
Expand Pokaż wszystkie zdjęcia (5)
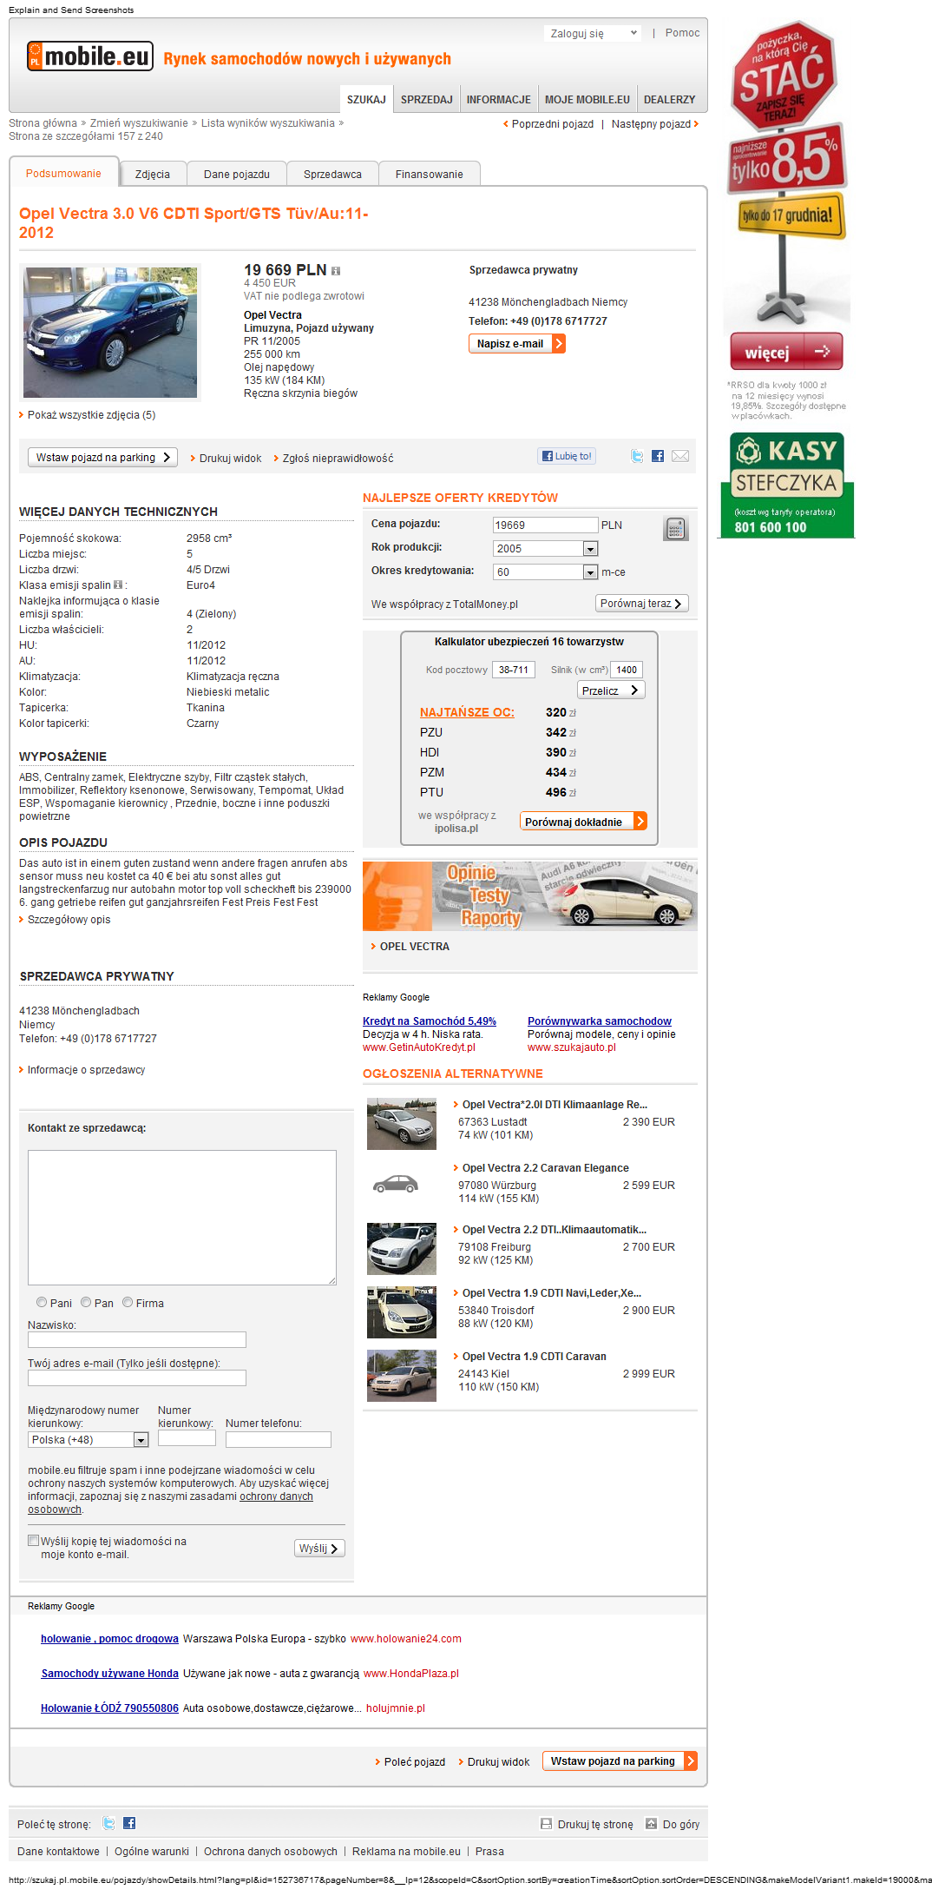click(91, 415)
